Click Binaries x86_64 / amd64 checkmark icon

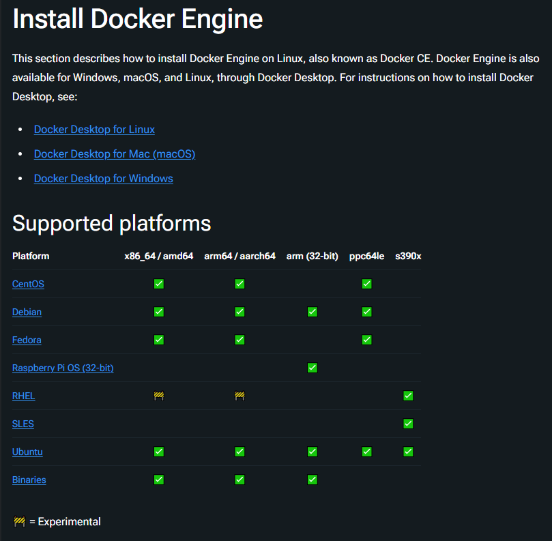point(159,480)
